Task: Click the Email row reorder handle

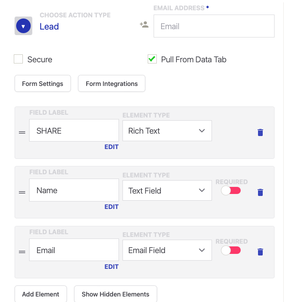Action: [22, 252]
